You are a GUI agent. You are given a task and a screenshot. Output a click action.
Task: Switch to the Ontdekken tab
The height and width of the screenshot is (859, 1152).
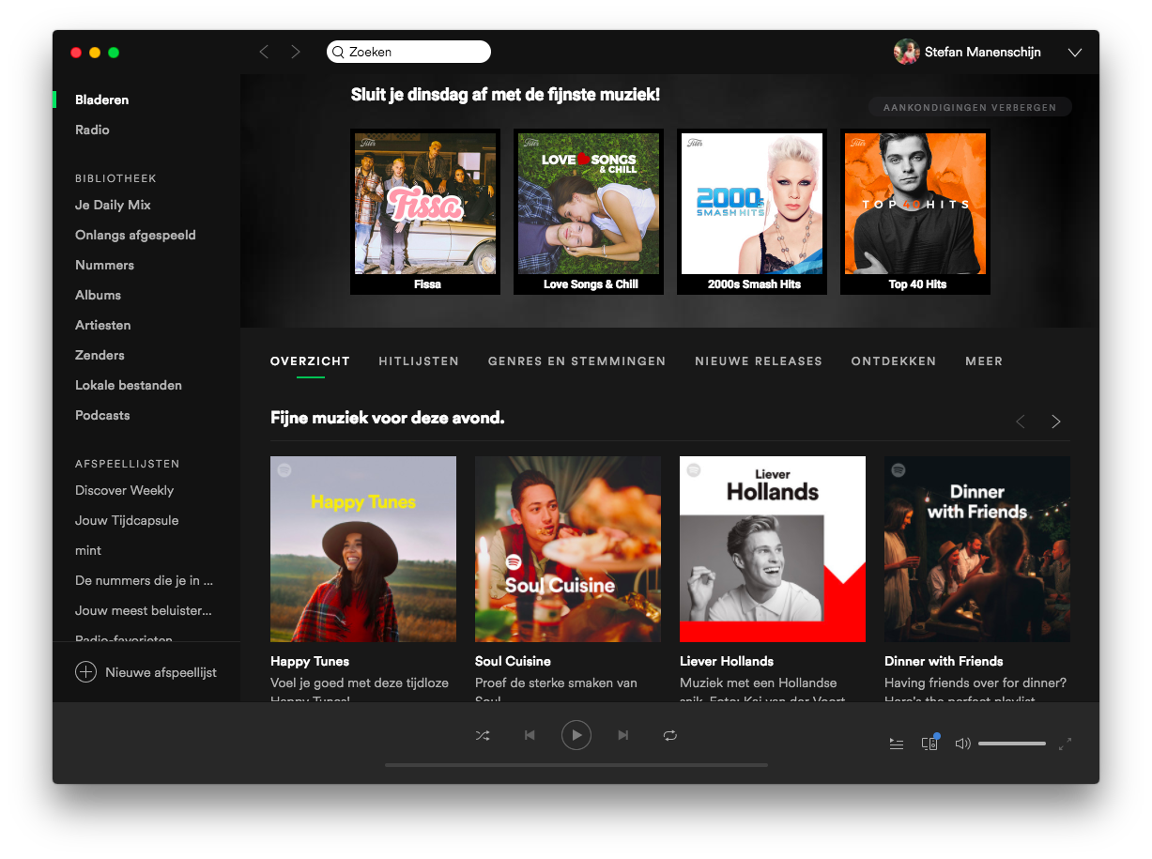point(894,361)
